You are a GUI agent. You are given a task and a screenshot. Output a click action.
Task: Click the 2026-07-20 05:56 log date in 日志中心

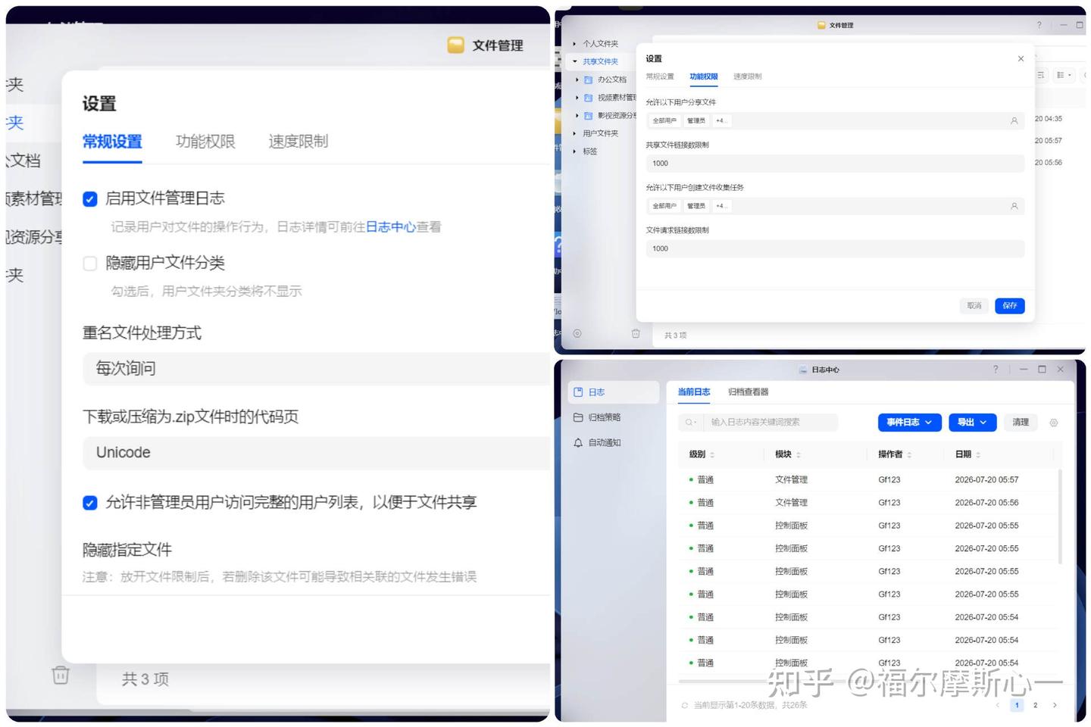[x=986, y=503]
